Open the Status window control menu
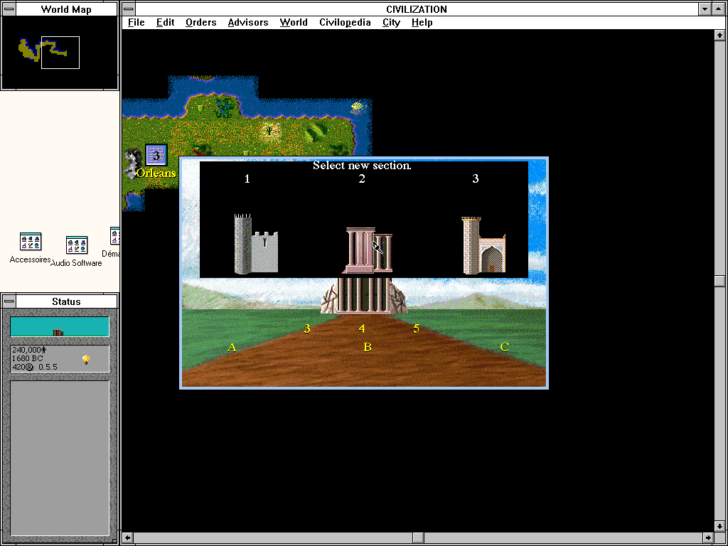 9,301
